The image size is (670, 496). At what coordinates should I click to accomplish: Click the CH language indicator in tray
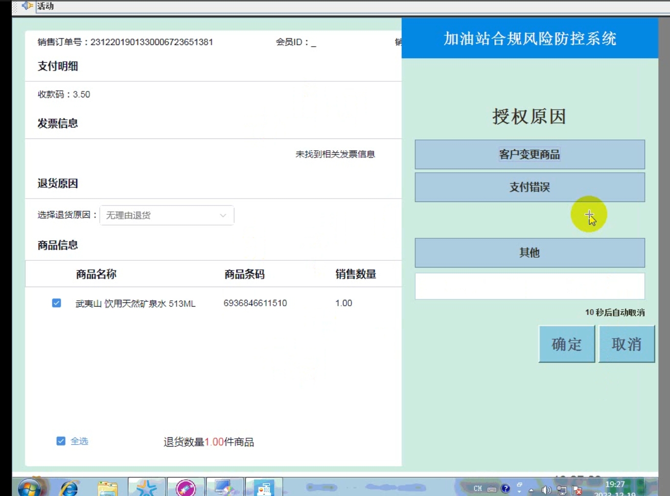coord(478,489)
